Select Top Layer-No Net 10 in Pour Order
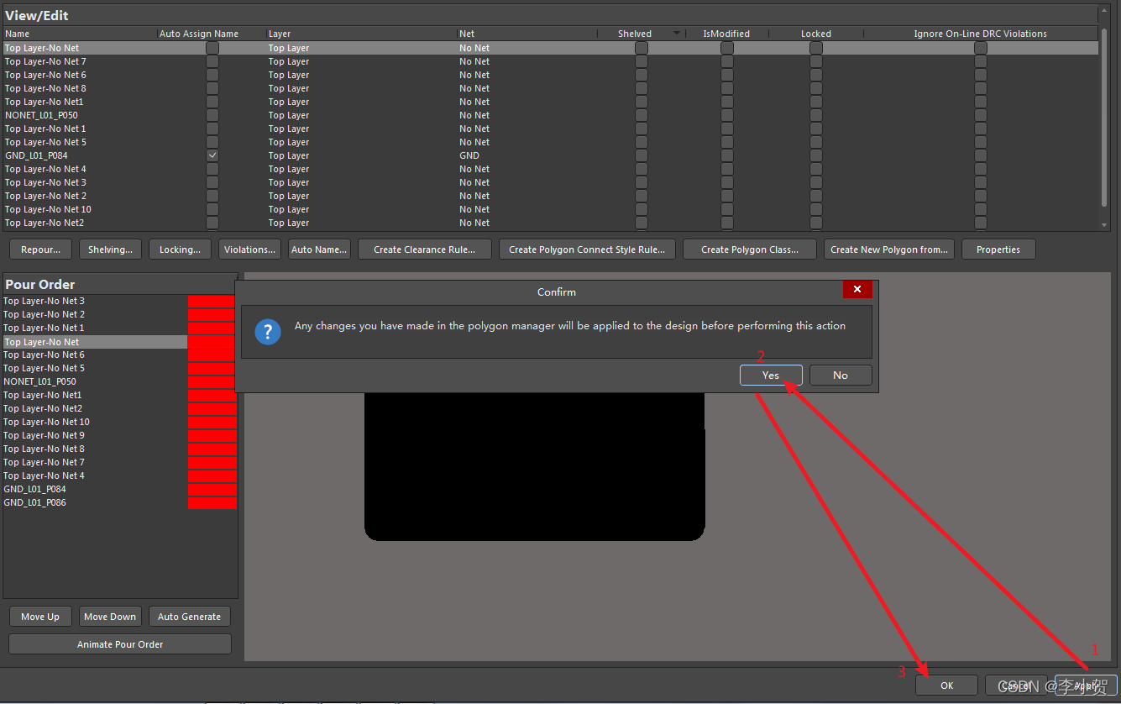Viewport: 1121px width, 704px height. pyautogui.click(x=95, y=422)
